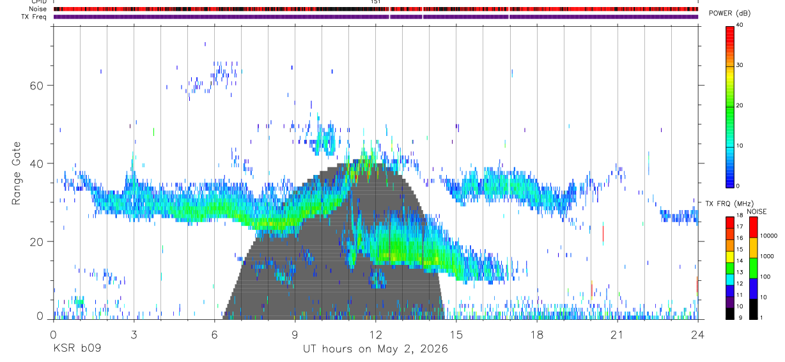The image size is (785, 362).
Task: Click the x-axis hour label '9'
Action: (295, 334)
